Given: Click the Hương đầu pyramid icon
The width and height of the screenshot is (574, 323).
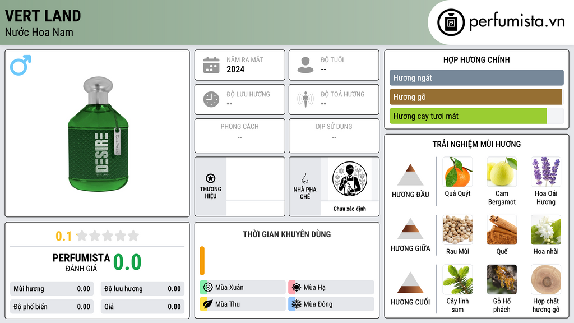Looking at the screenshot, I should pyautogui.click(x=410, y=175).
